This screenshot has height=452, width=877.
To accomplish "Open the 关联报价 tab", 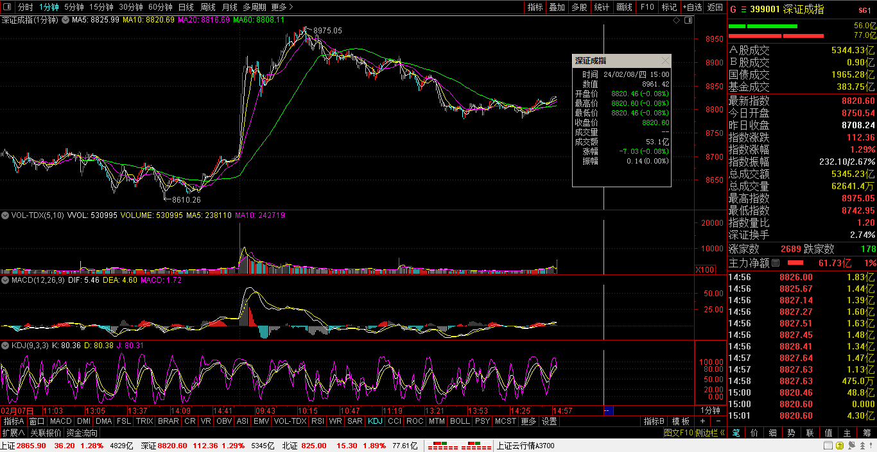I will tap(46, 433).
